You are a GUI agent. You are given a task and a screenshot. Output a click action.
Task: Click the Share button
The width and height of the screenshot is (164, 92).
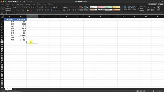tap(161, 4)
